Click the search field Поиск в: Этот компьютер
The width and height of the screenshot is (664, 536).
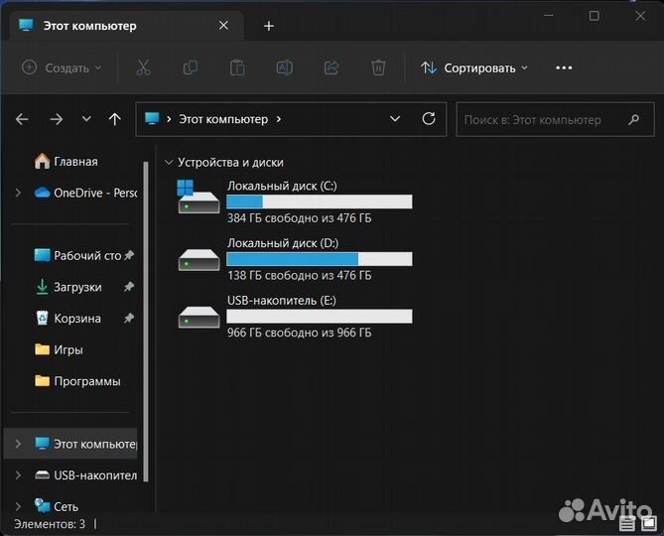[x=555, y=120]
